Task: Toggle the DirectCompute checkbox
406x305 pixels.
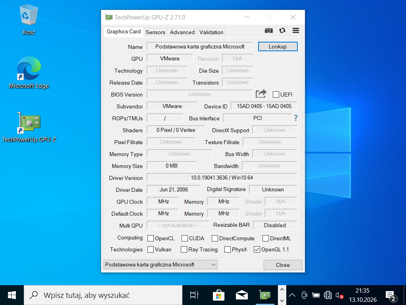Action: (214, 238)
